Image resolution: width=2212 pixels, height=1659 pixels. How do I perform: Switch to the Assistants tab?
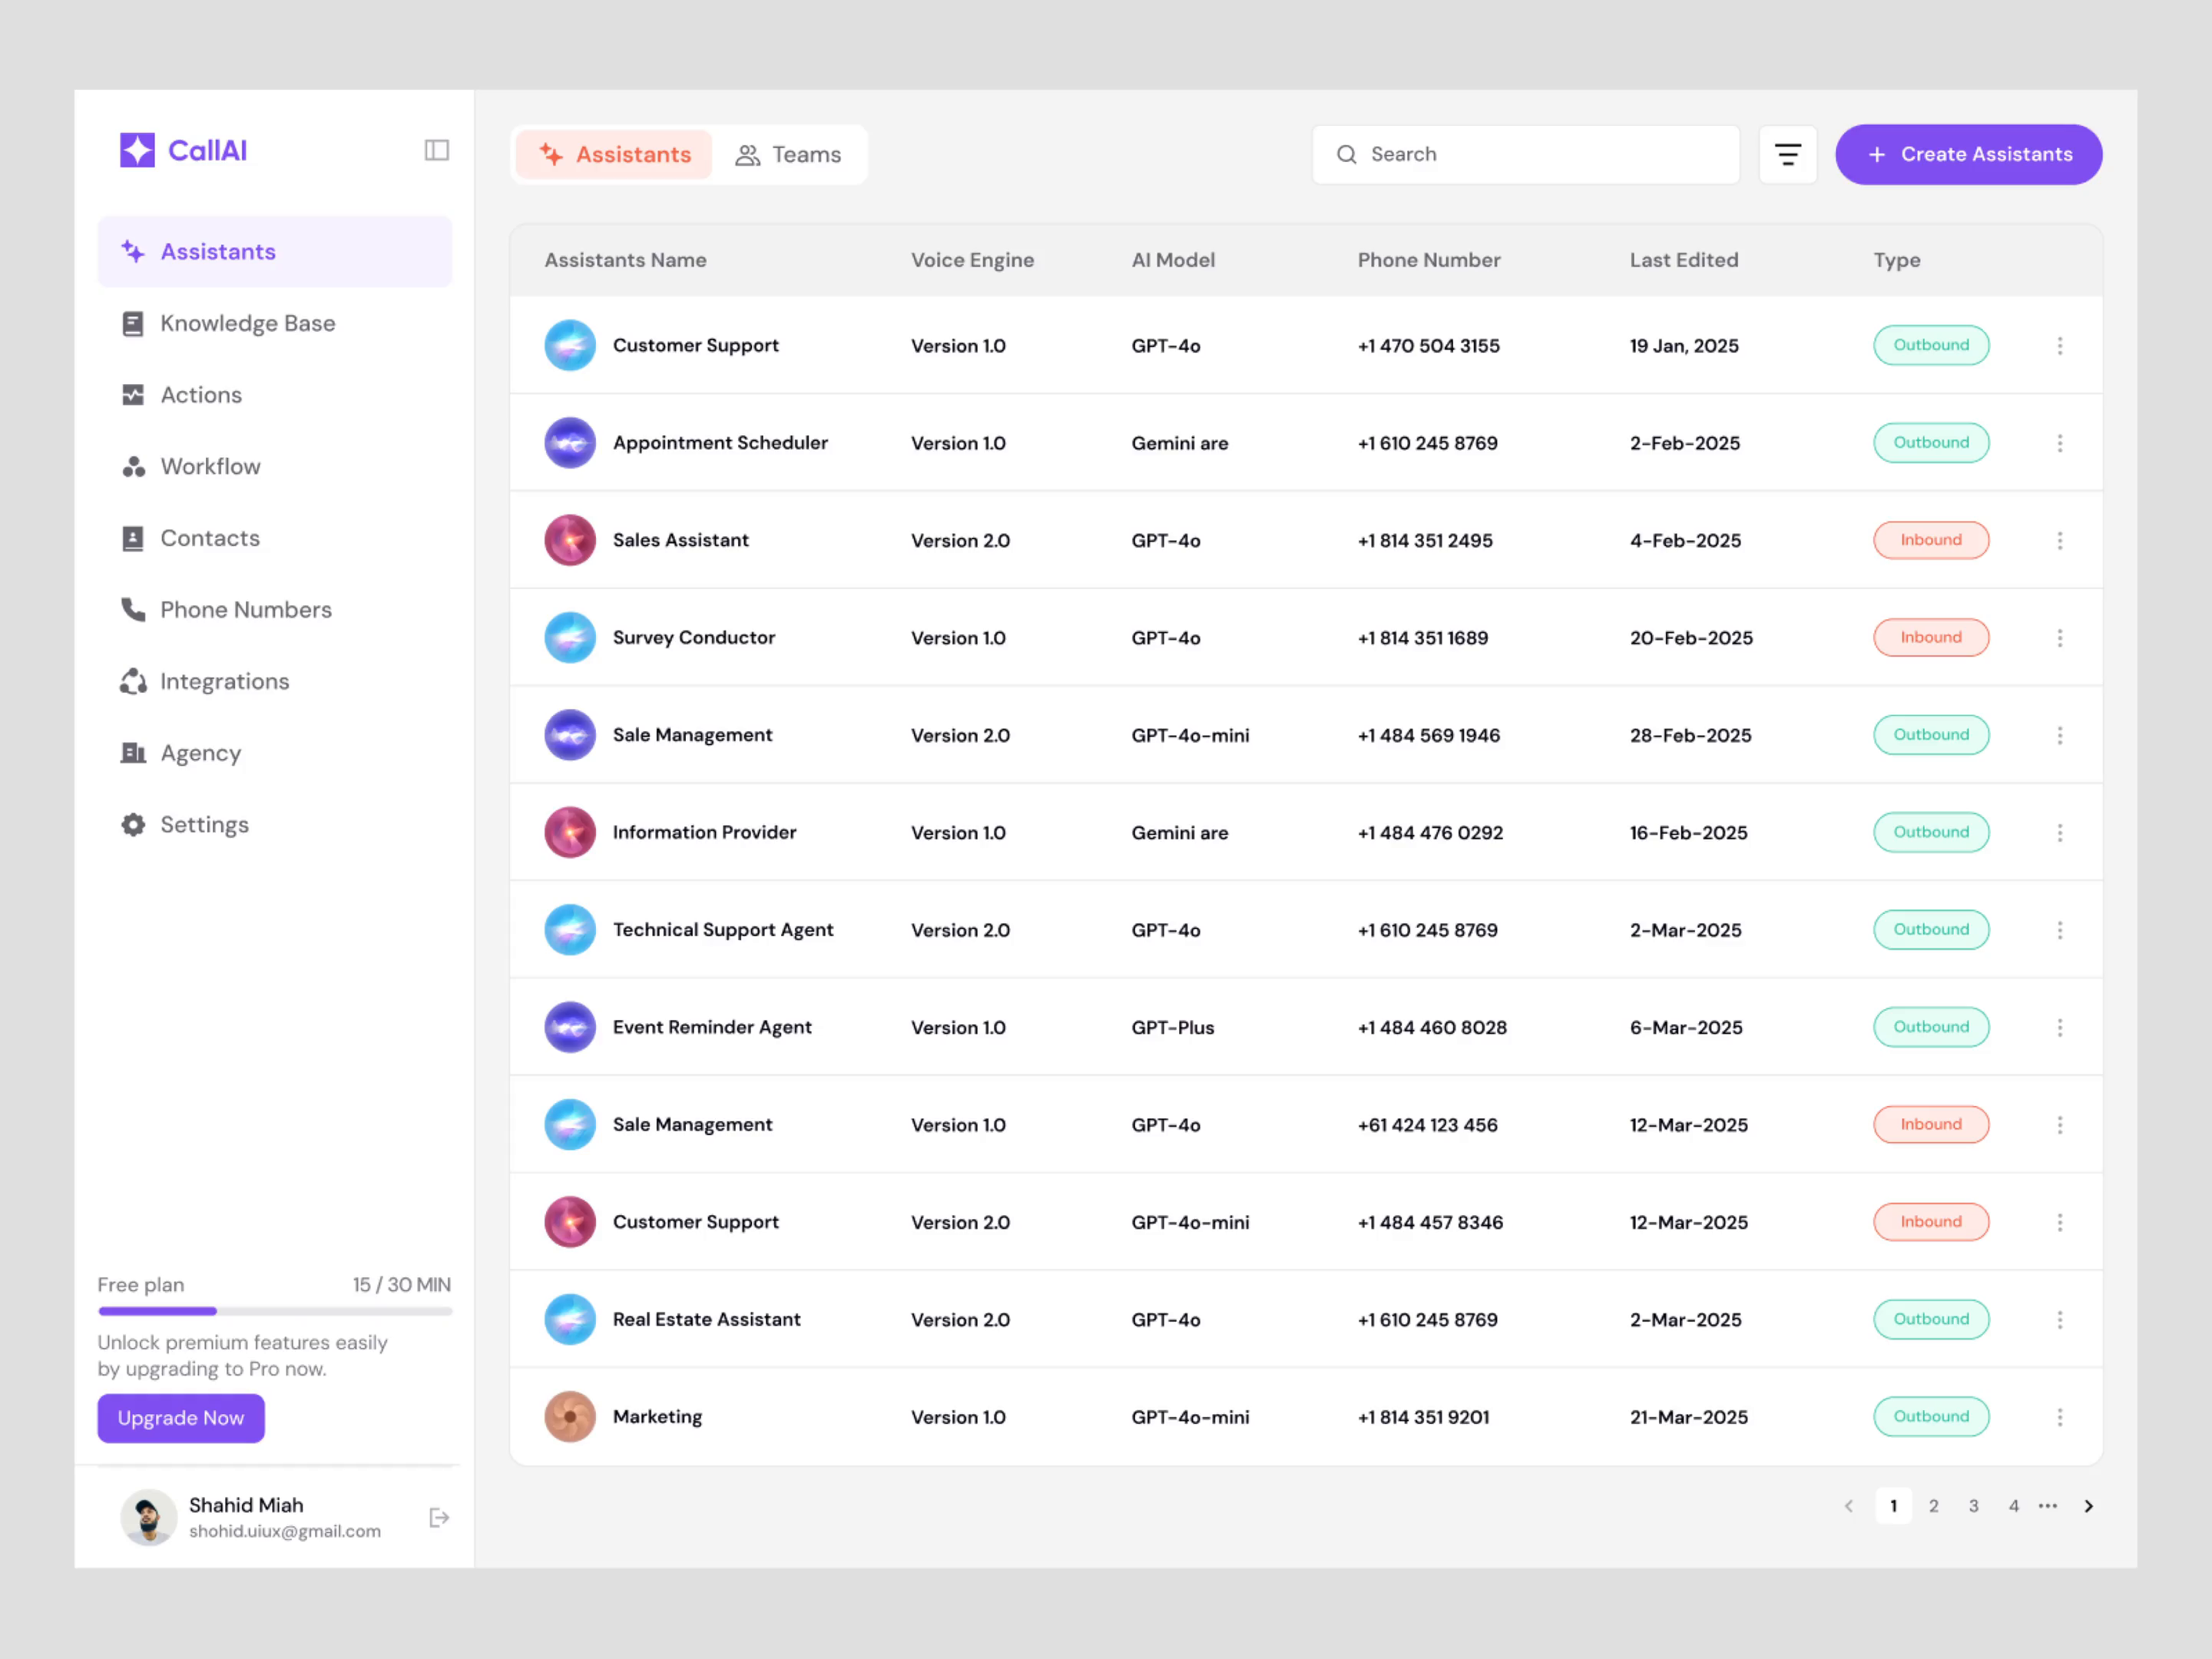[x=613, y=154]
